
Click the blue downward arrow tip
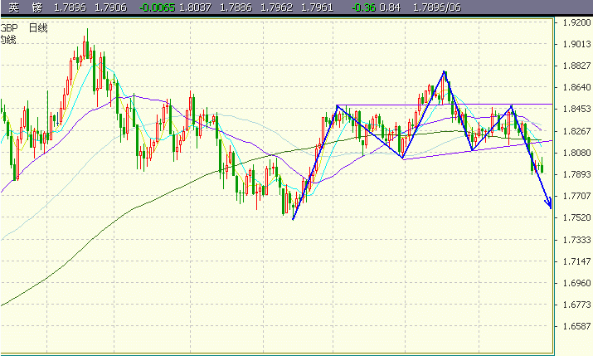tap(549, 205)
